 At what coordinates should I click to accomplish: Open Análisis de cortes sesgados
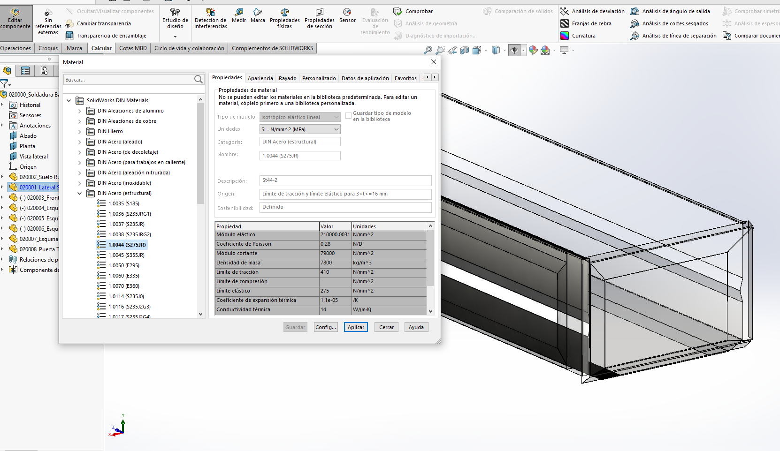tap(669, 23)
